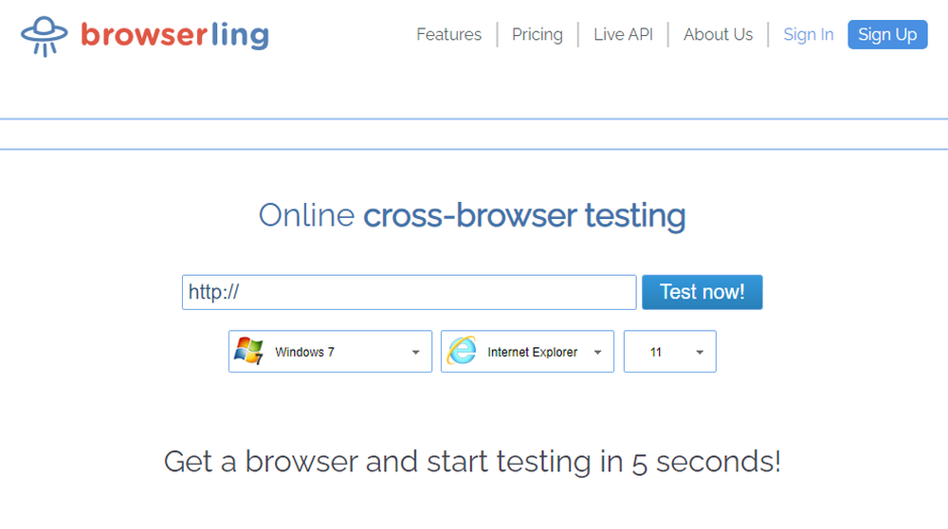Click the browserling wordmark text

pos(174,36)
